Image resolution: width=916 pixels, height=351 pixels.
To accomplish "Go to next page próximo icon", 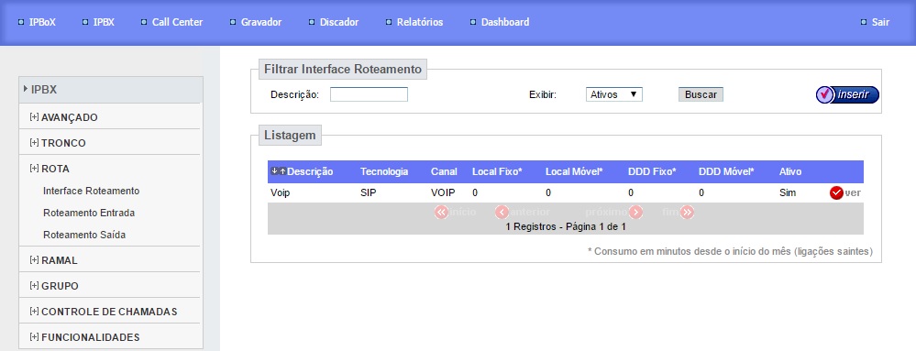I will click(635, 212).
